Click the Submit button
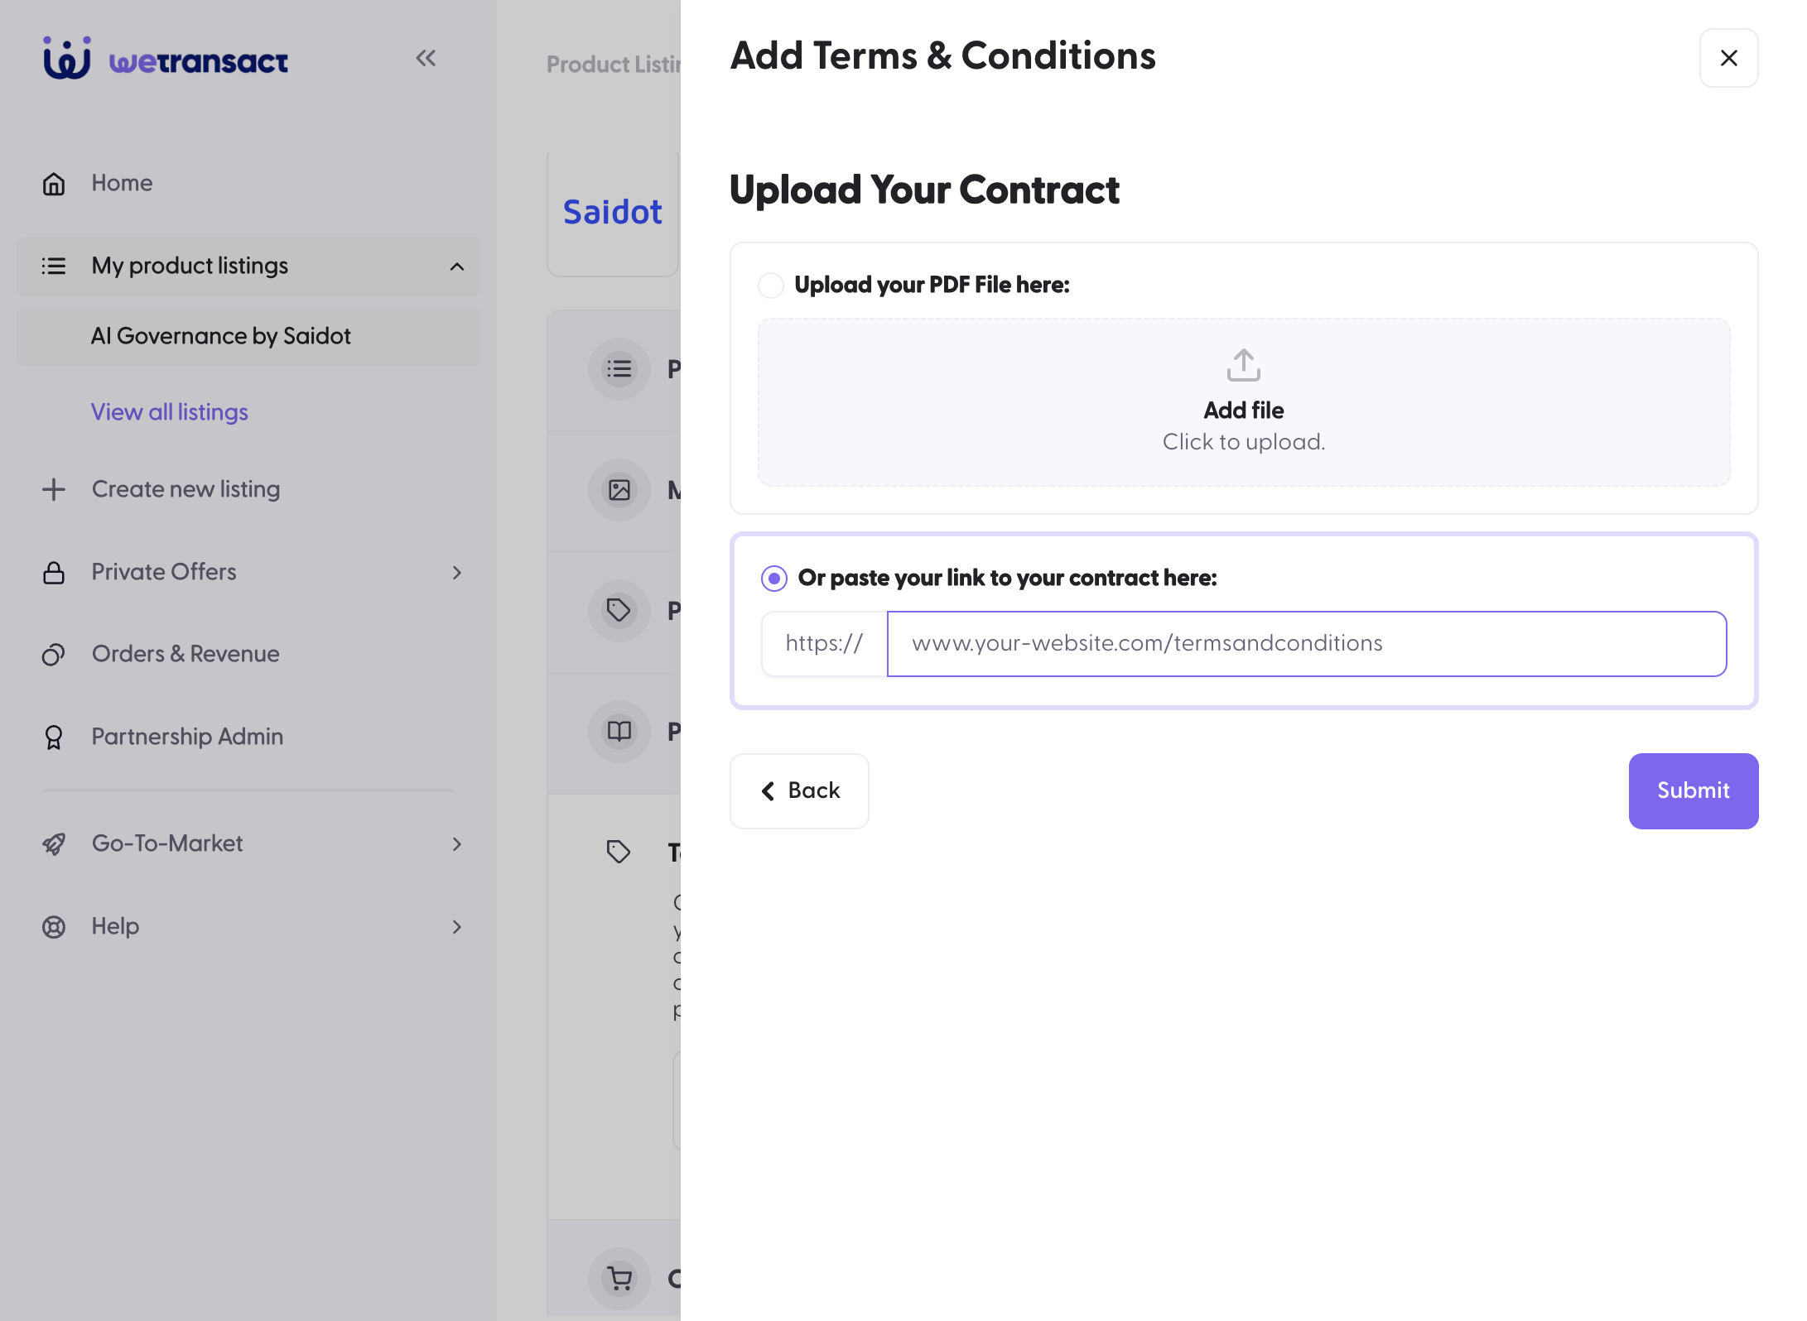This screenshot has width=1807, height=1321. pos(1694,791)
